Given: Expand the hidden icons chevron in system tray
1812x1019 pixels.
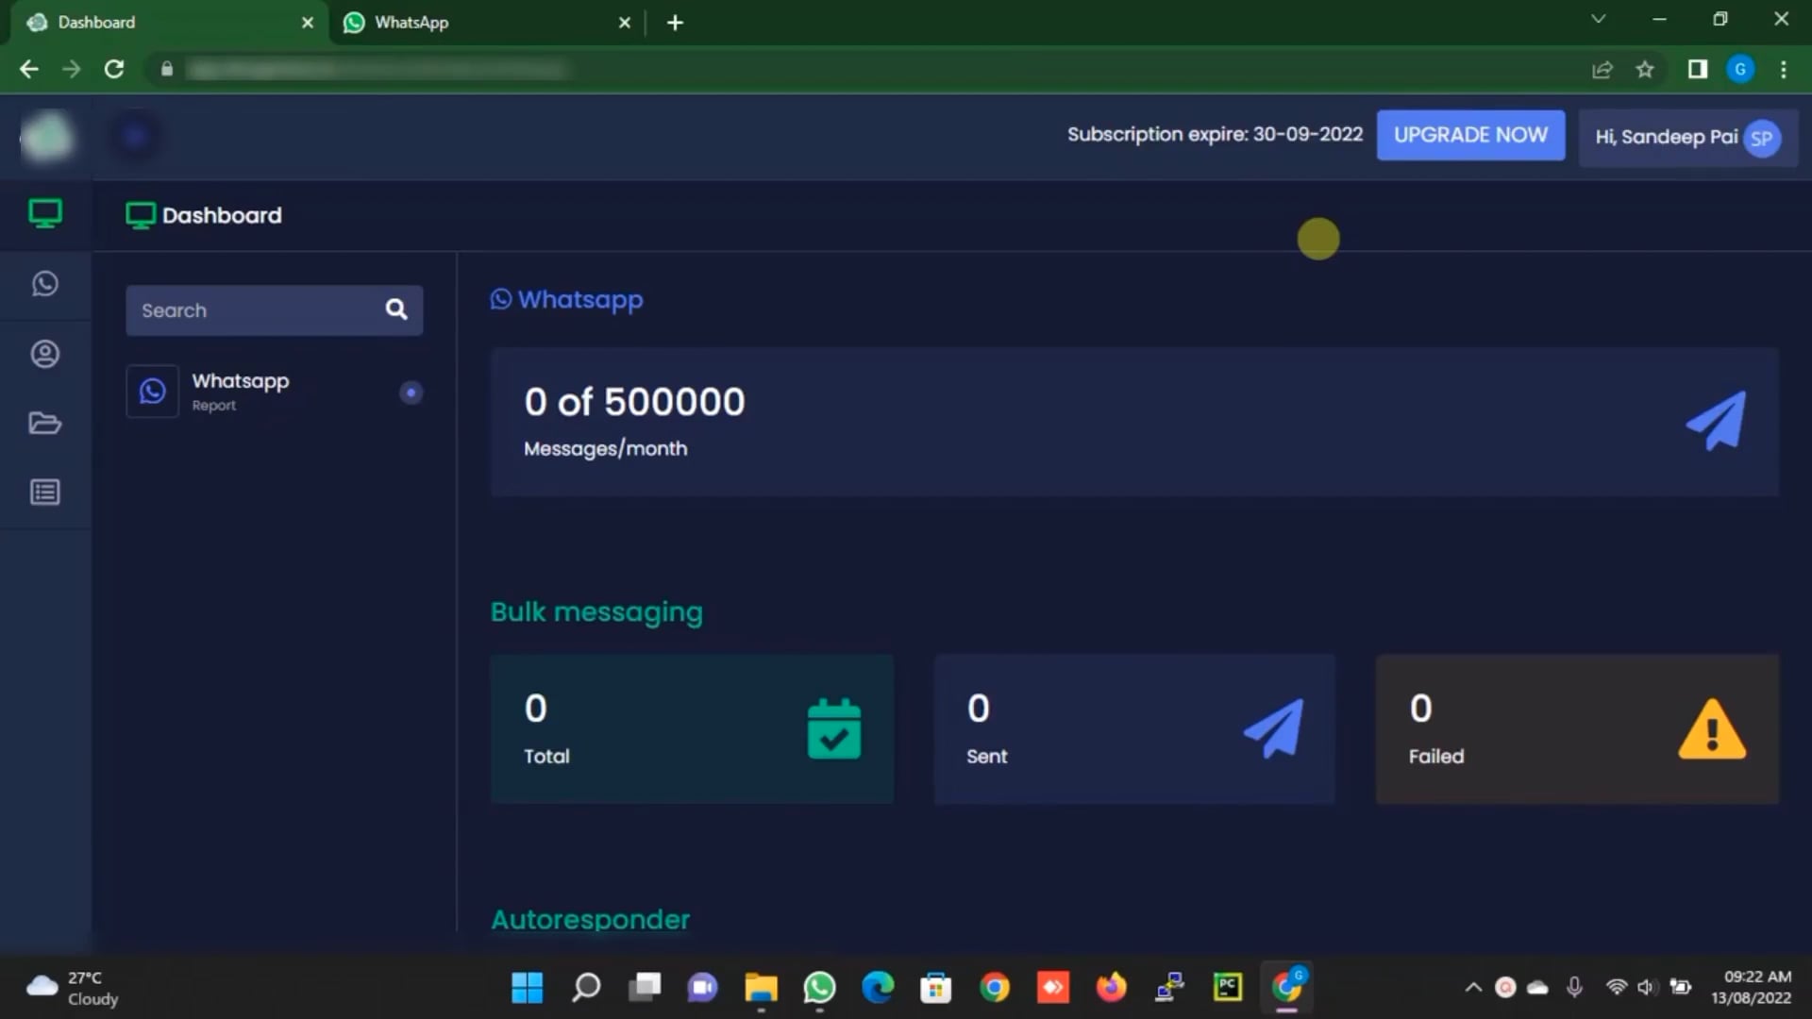Looking at the screenshot, I should pyautogui.click(x=1472, y=986).
